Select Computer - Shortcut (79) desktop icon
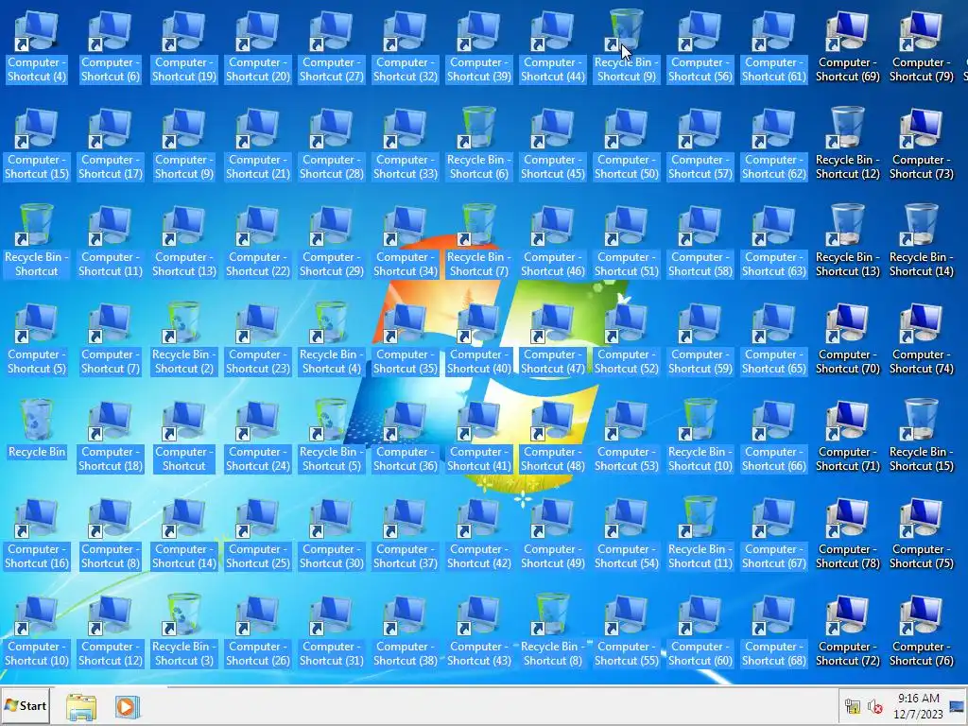The height and width of the screenshot is (726, 968). tap(921, 47)
